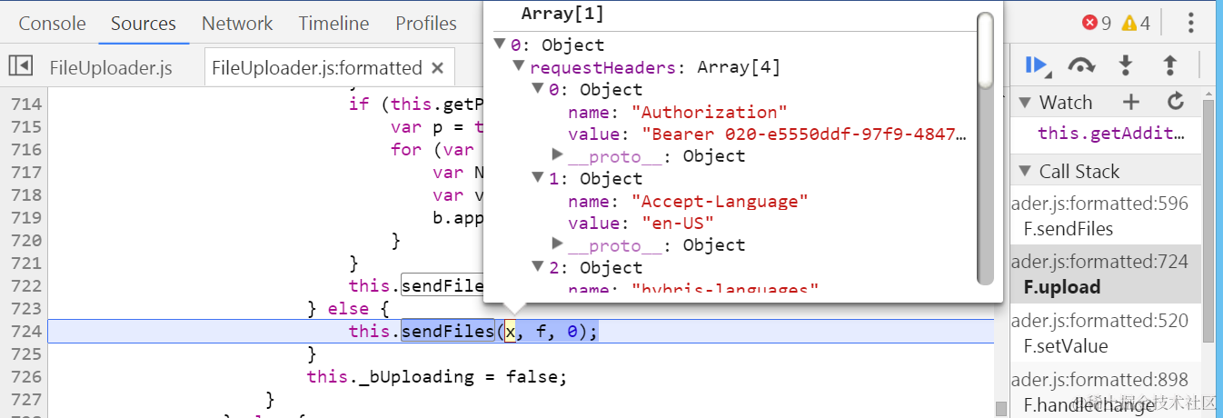Collapse the requestHeaders array
Viewport: 1223px width, 418px height.
(x=518, y=67)
